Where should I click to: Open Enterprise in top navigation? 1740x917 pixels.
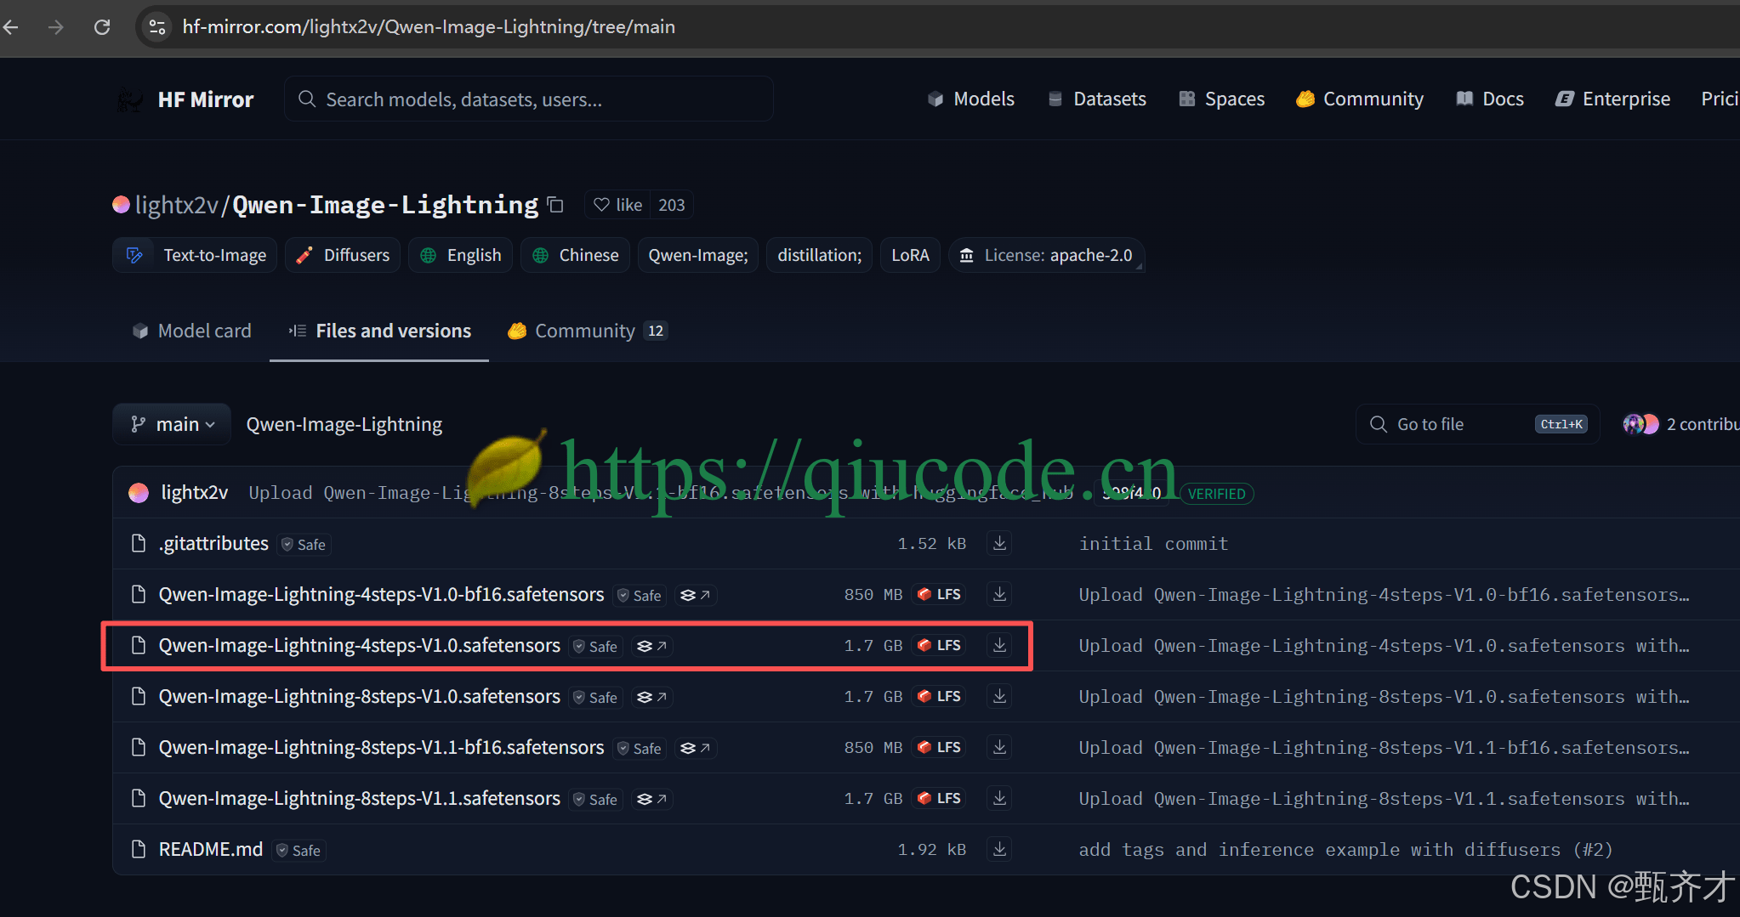[1613, 99]
